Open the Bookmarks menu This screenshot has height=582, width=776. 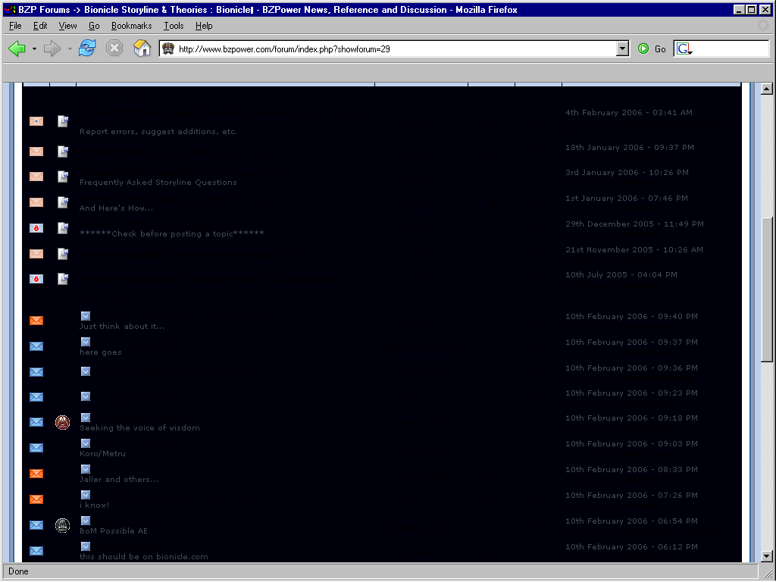tap(132, 26)
